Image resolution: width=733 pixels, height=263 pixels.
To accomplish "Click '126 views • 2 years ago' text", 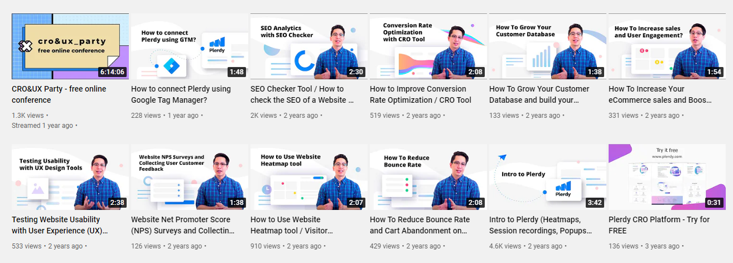I will [x=167, y=246].
